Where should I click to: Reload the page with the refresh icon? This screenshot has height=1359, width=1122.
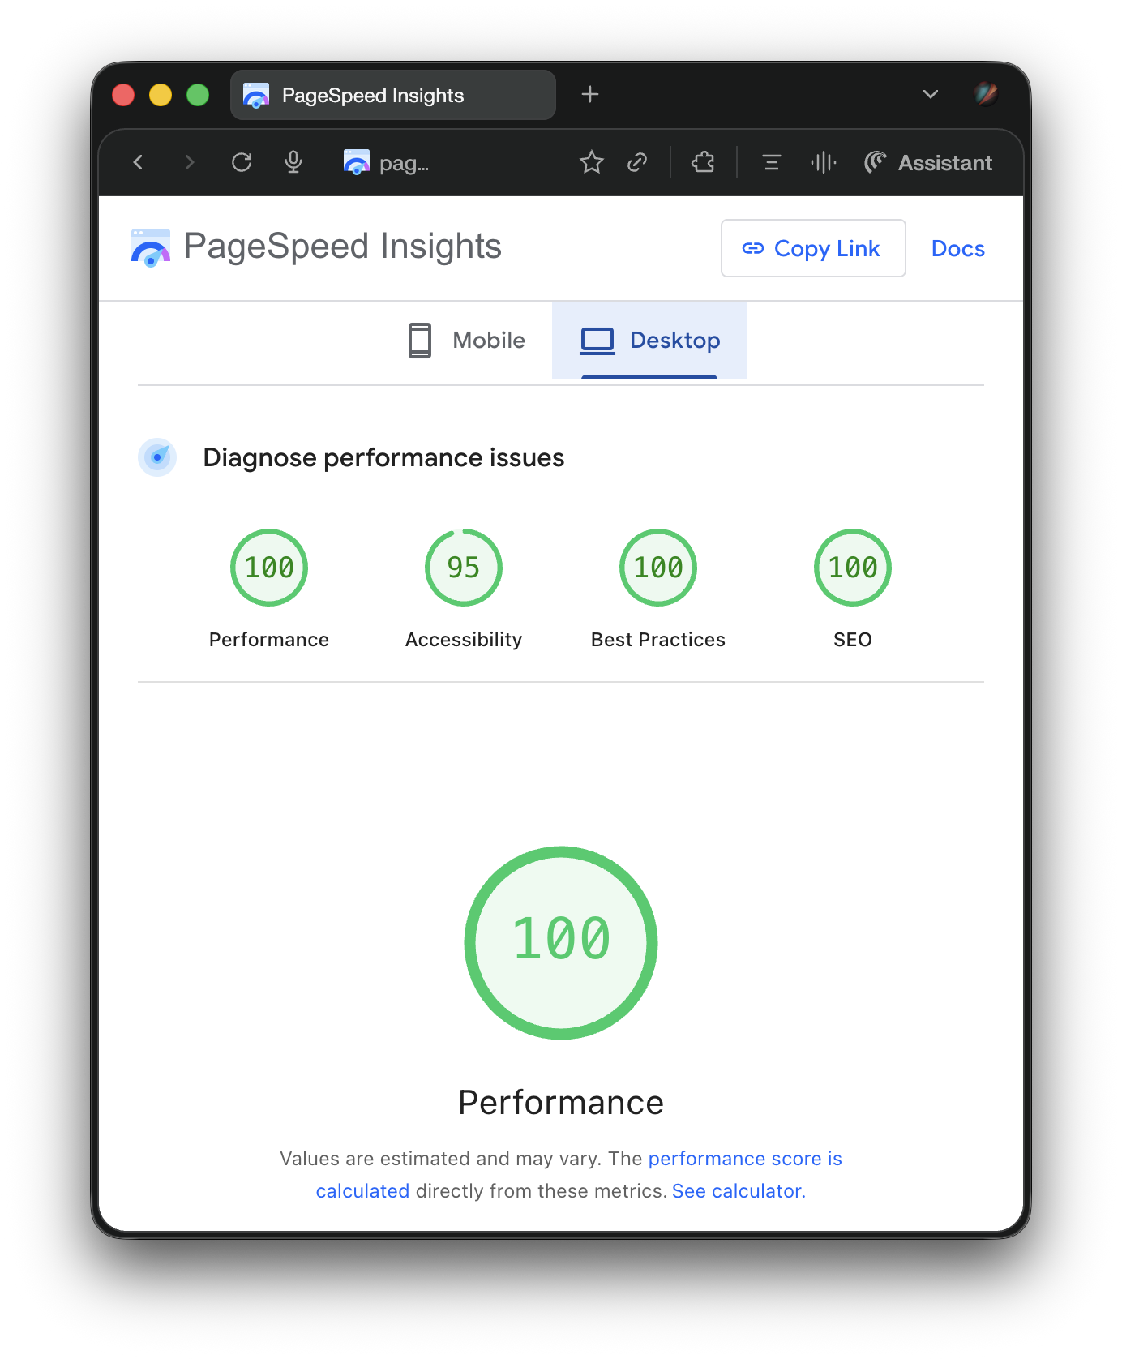242,163
